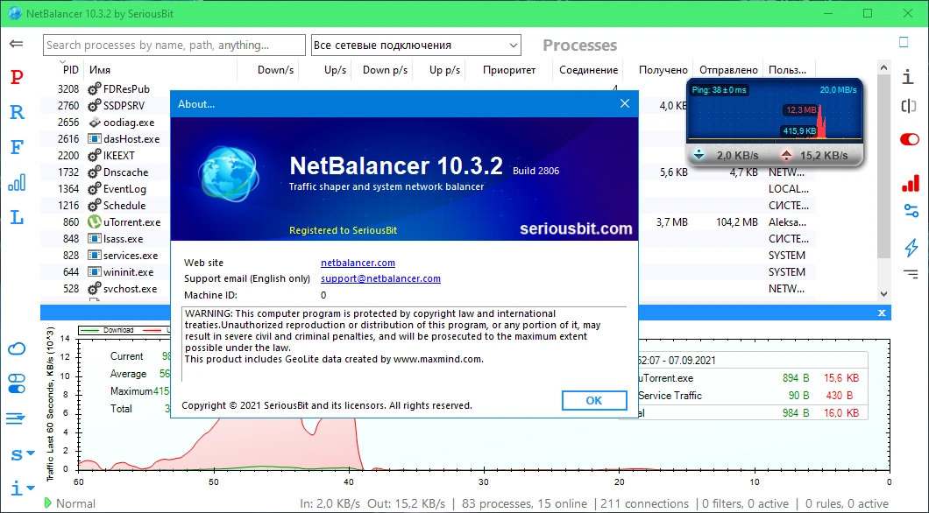Sort by Приоритет column header
The width and height of the screenshot is (929, 513).
pyautogui.click(x=509, y=70)
